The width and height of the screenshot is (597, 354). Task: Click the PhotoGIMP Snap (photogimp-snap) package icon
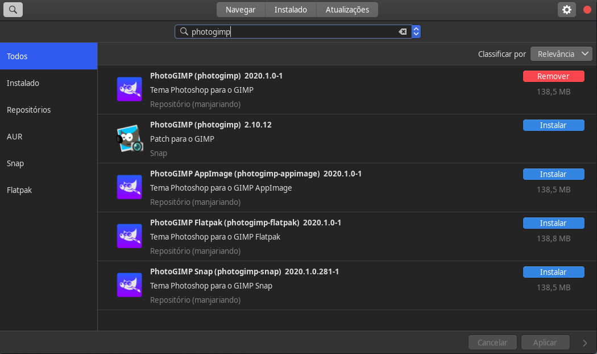coord(130,285)
